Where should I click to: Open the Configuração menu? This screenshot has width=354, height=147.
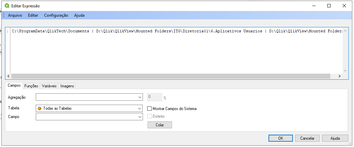56,15
